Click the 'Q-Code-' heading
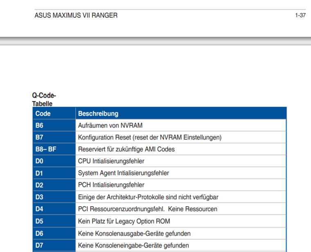Viewport: 311px width, 252px height. click(x=44, y=95)
